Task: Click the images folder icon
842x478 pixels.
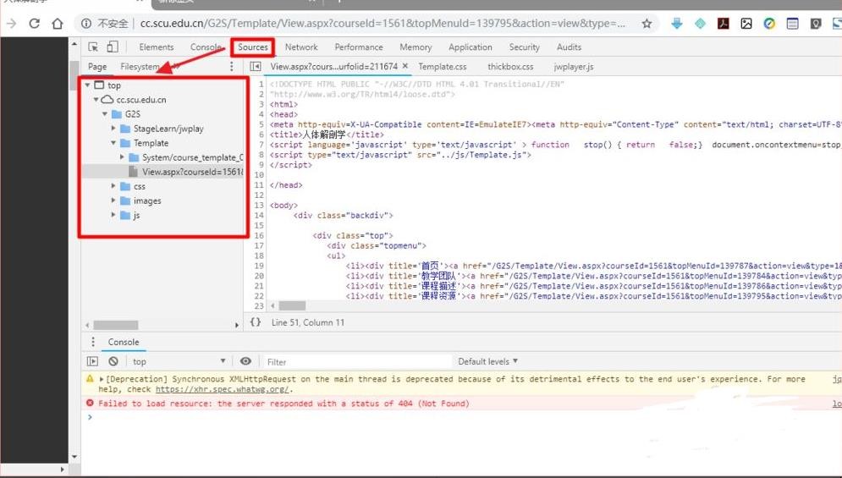Action: tap(125, 201)
